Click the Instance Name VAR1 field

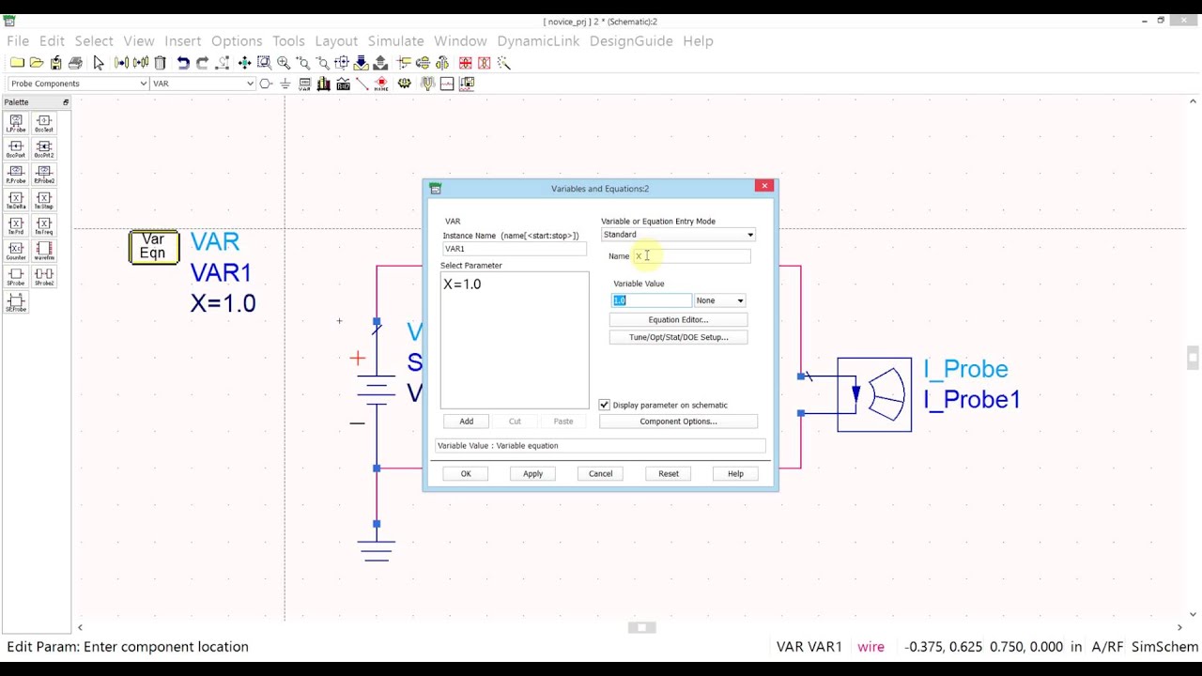point(515,249)
